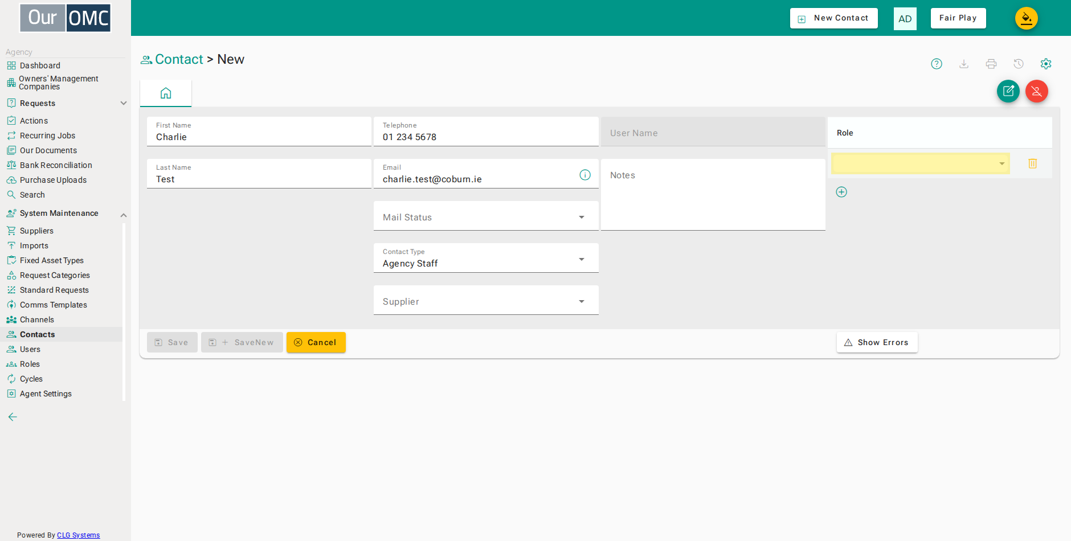Open the Supplier dropdown
Screen dimensions: 1071x541
point(486,300)
